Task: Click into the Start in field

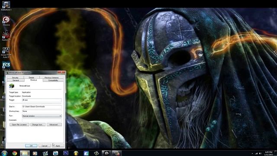Action: point(42,107)
